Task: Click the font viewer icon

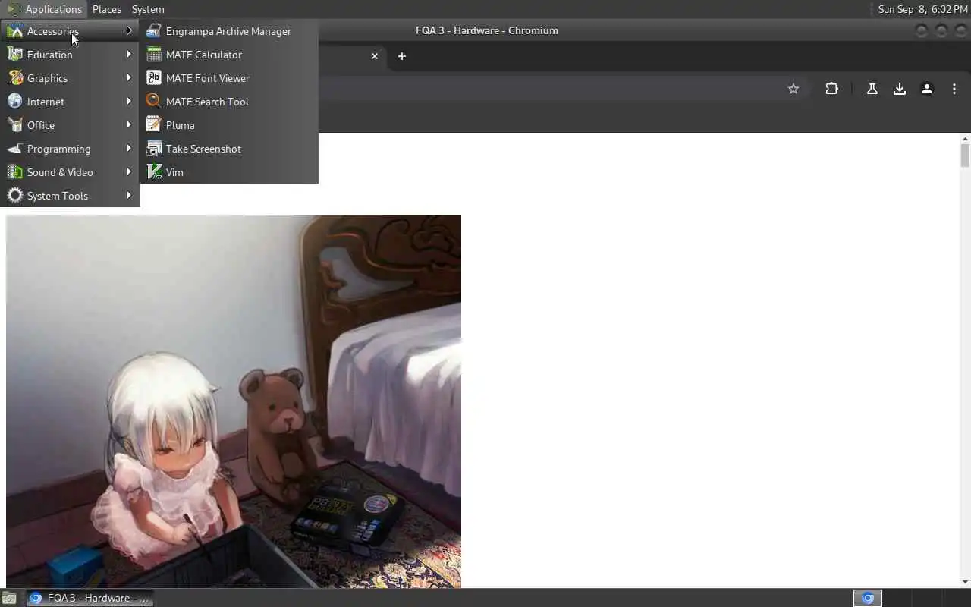Action: click(x=154, y=78)
